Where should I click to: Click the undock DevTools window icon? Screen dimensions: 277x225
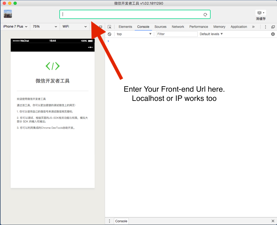[x=273, y=27]
